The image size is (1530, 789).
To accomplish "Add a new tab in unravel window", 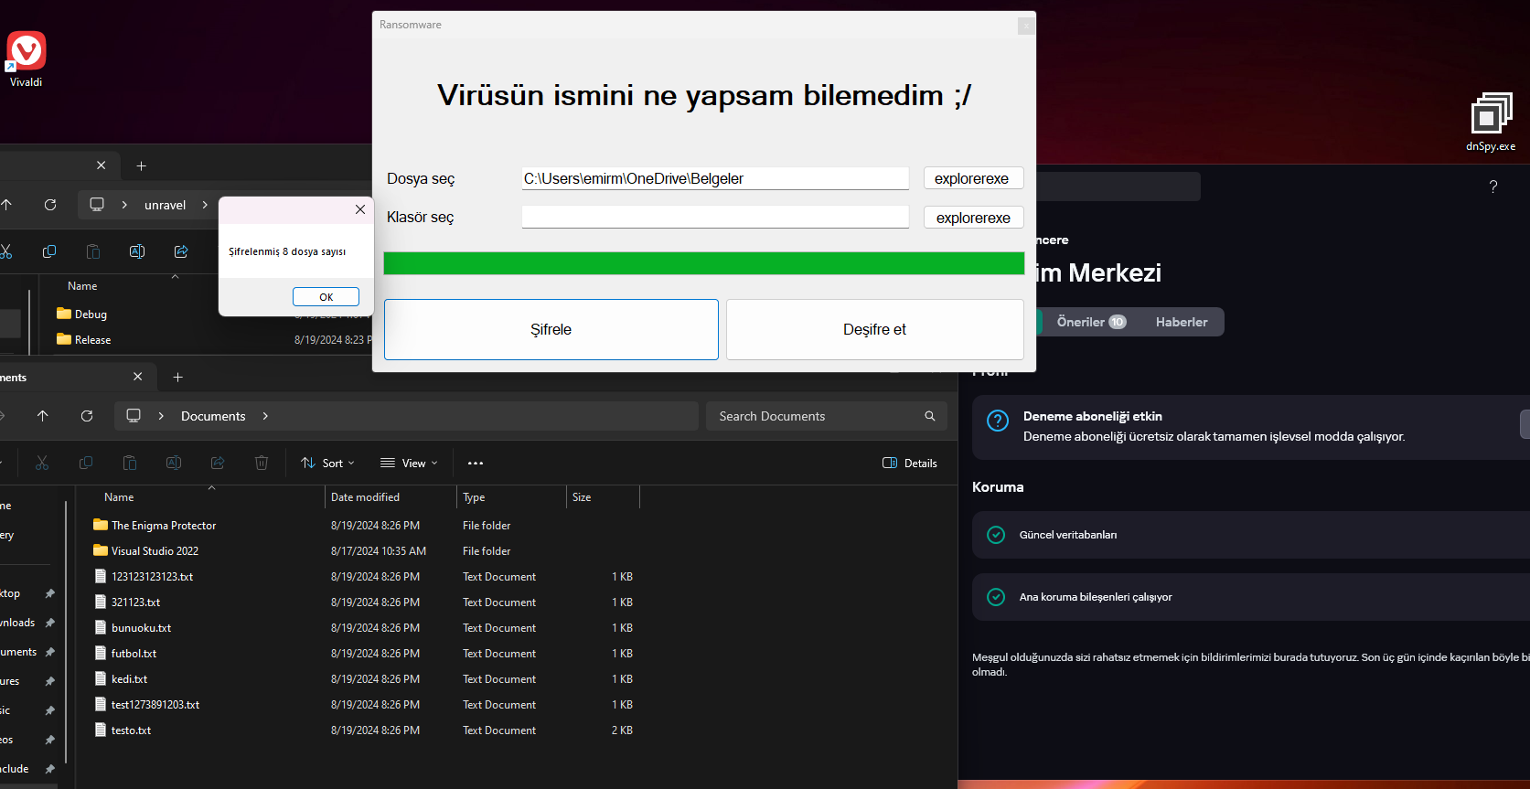I will [x=142, y=166].
